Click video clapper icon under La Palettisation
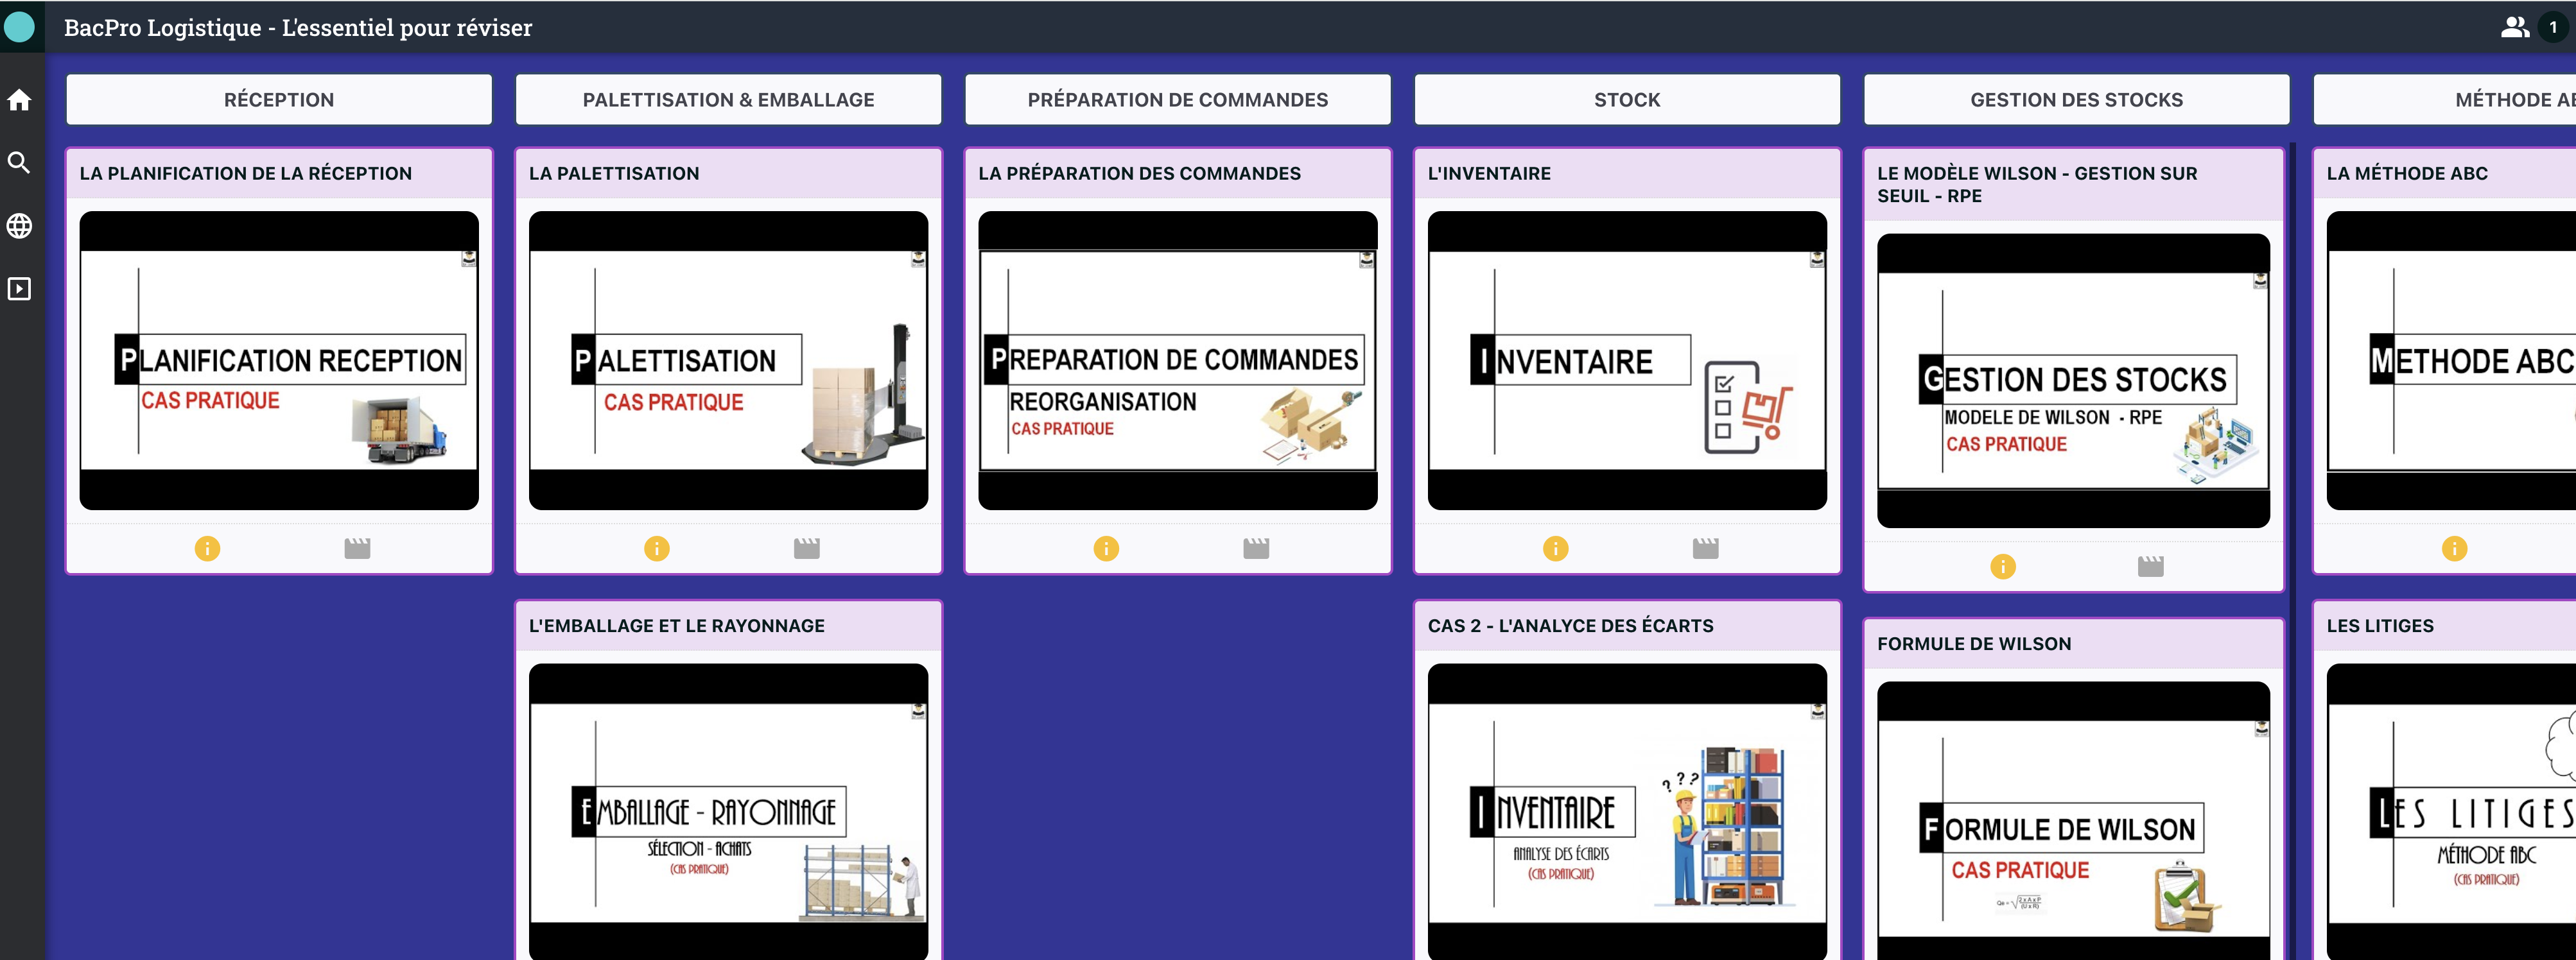This screenshot has width=2576, height=960. click(806, 549)
